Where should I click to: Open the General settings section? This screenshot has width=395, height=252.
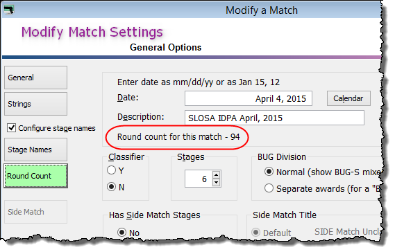coord(36,78)
